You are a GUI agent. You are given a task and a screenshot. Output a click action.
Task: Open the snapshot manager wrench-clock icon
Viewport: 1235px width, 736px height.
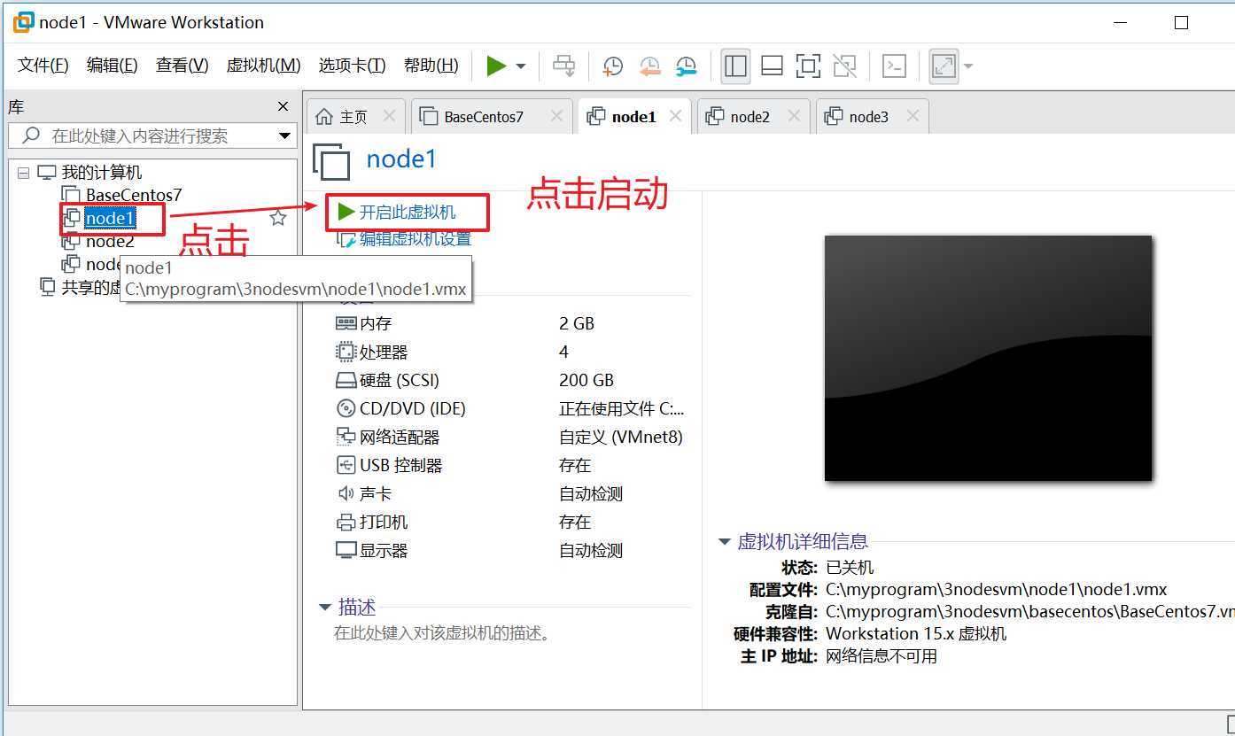click(x=686, y=66)
